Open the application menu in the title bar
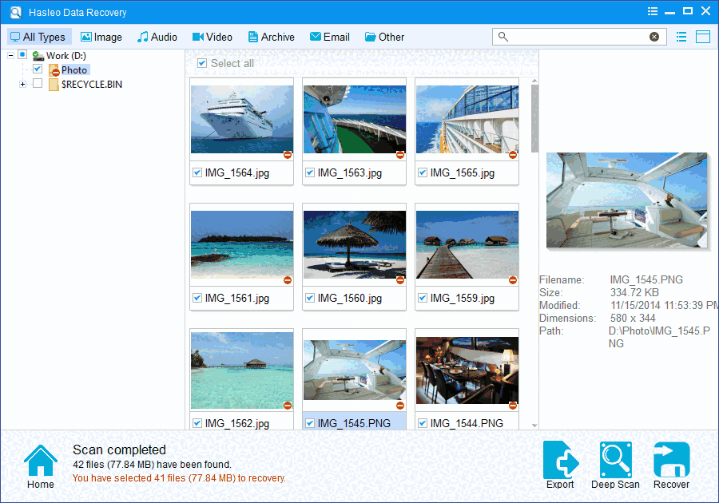719x503 pixels. point(652,11)
